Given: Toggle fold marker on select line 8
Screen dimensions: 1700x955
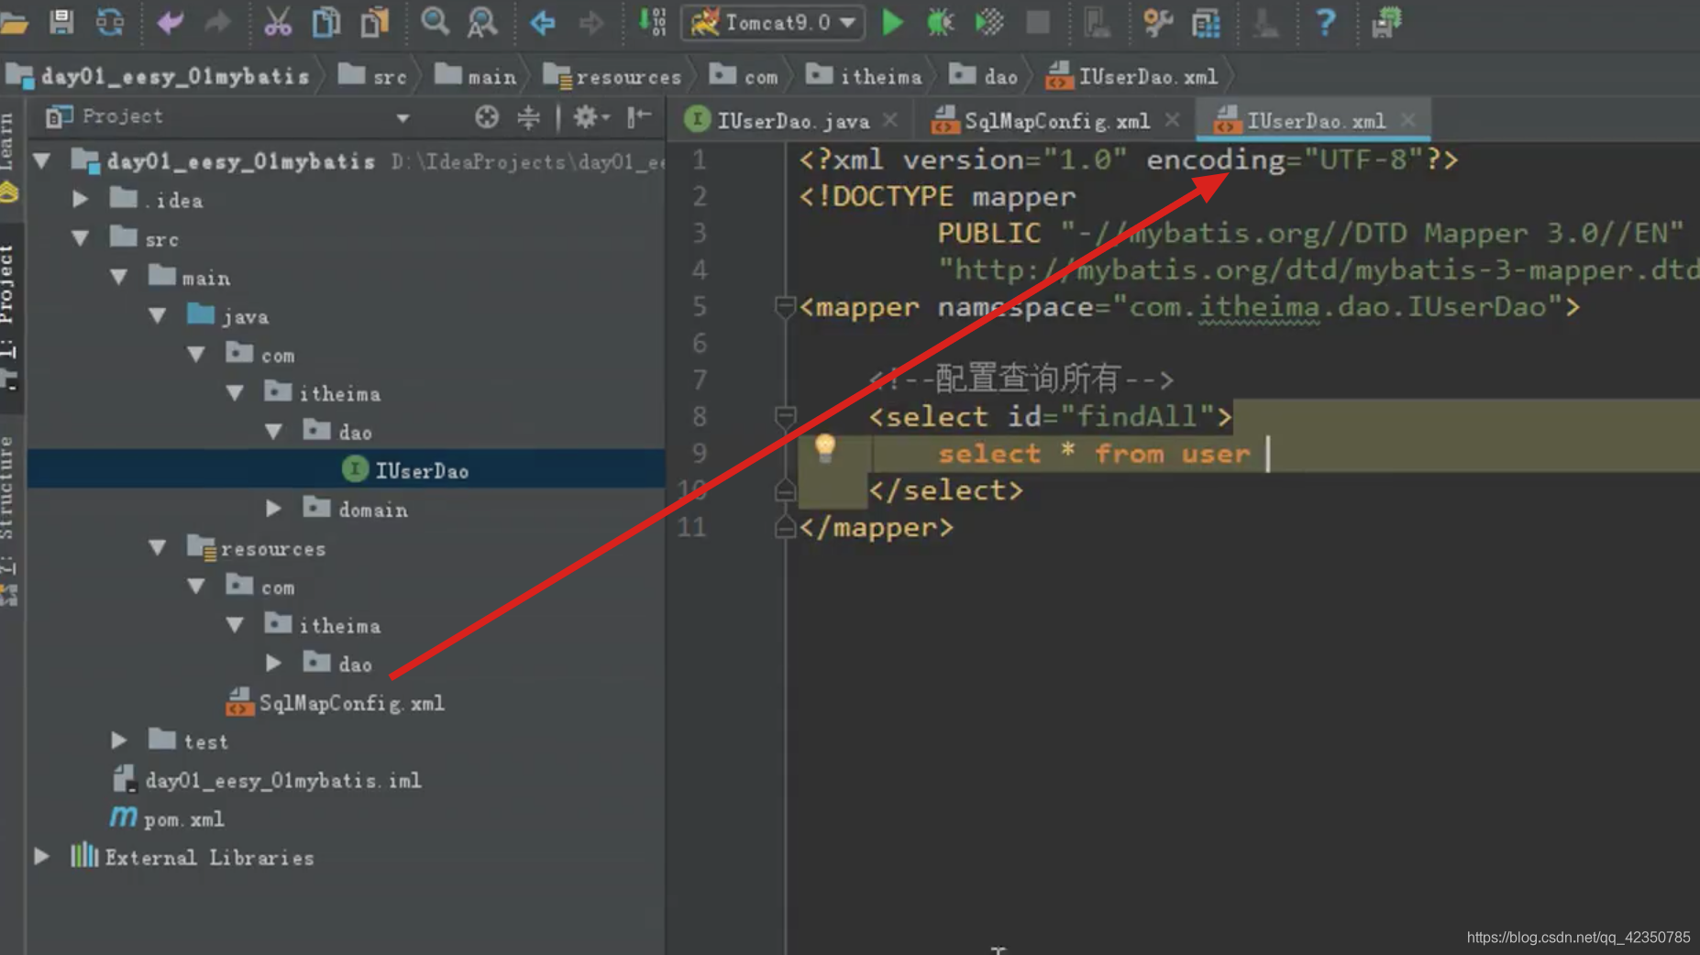Looking at the screenshot, I should [784, 416].
